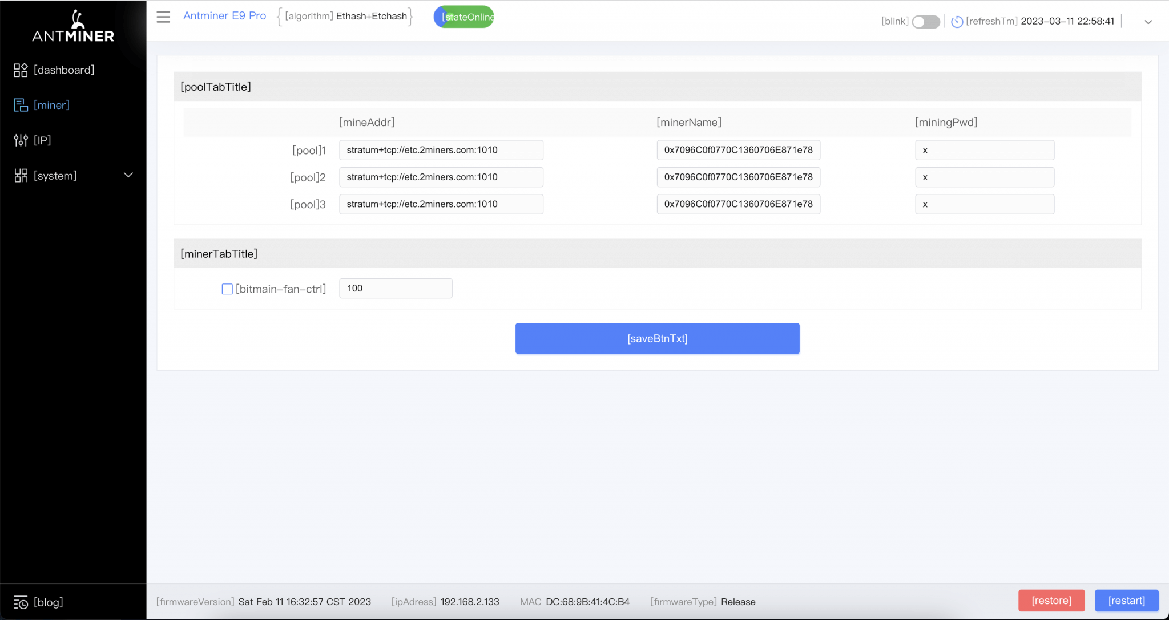
Task: Click the pool1 mining address input field
Action: click(x=441, y=150)
